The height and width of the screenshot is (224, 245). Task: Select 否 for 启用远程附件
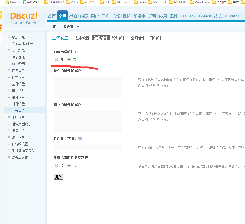pos(69,60)
